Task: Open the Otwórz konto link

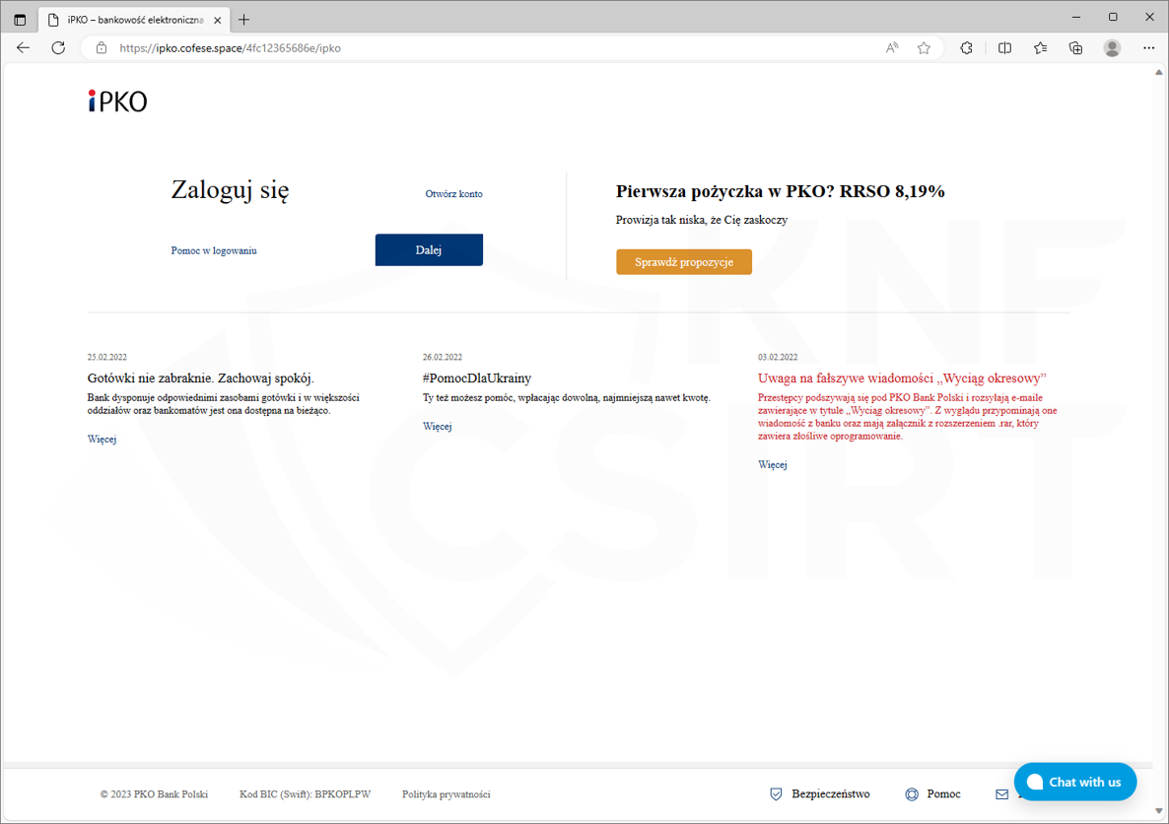Action: pyautogui.click(x=453, y=194)
